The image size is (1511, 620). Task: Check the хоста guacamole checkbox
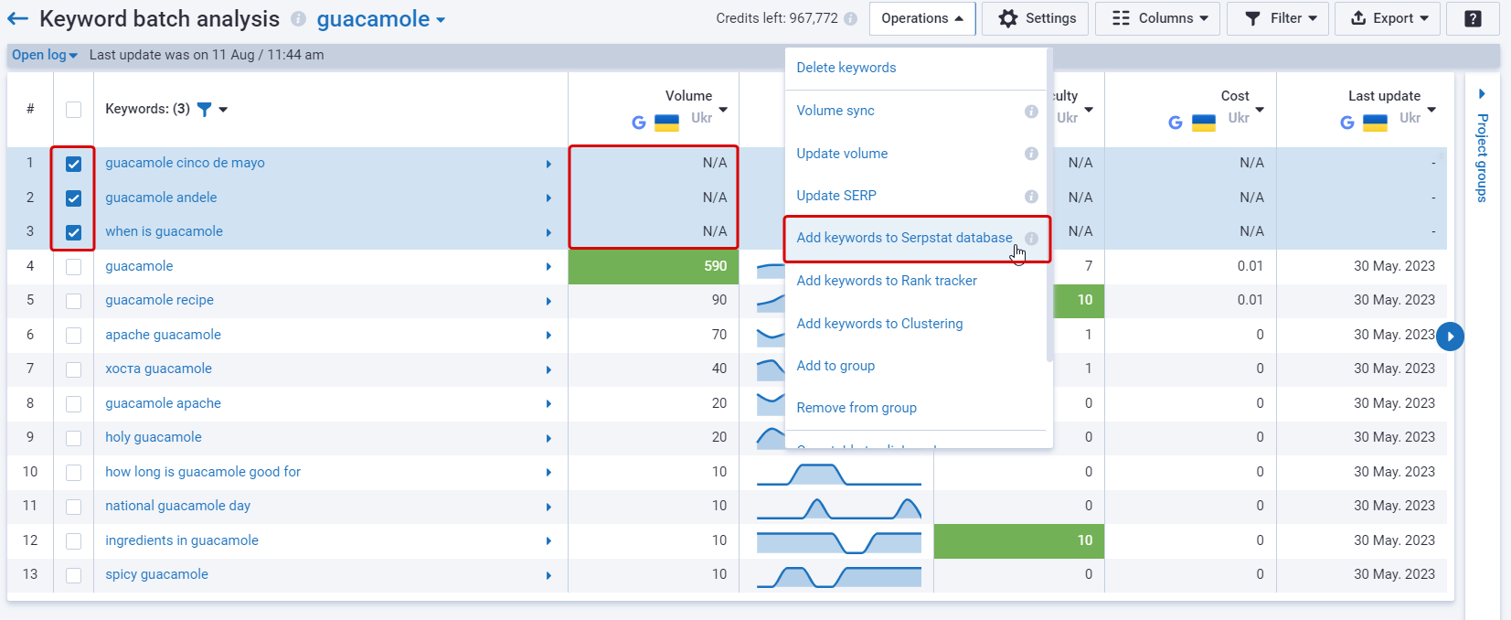(x=74, y=369)
